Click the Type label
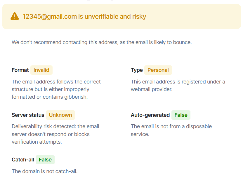Viewport: 243px width, 181px height. click(x=137, y=70)
